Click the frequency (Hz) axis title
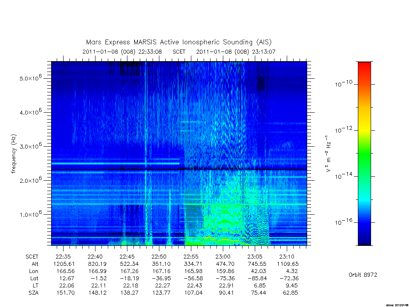The height and width of the screenshot is (307, 409). (14, 153)
